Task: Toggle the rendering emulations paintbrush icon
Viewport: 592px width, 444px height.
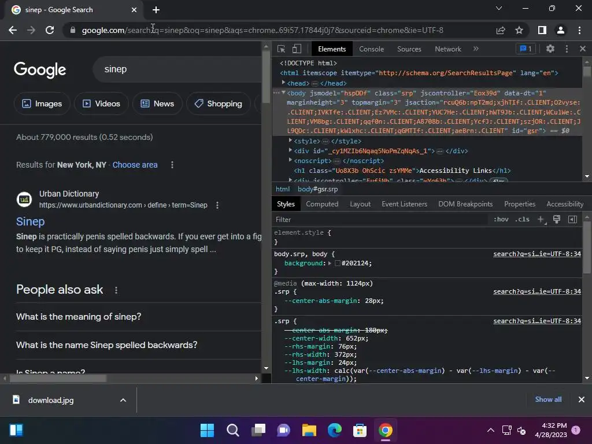Action: pyautogui.click(x=557, y=219)
